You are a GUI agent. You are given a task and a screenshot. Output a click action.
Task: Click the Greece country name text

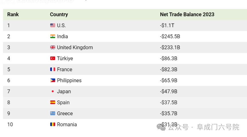tap(65, 113)
